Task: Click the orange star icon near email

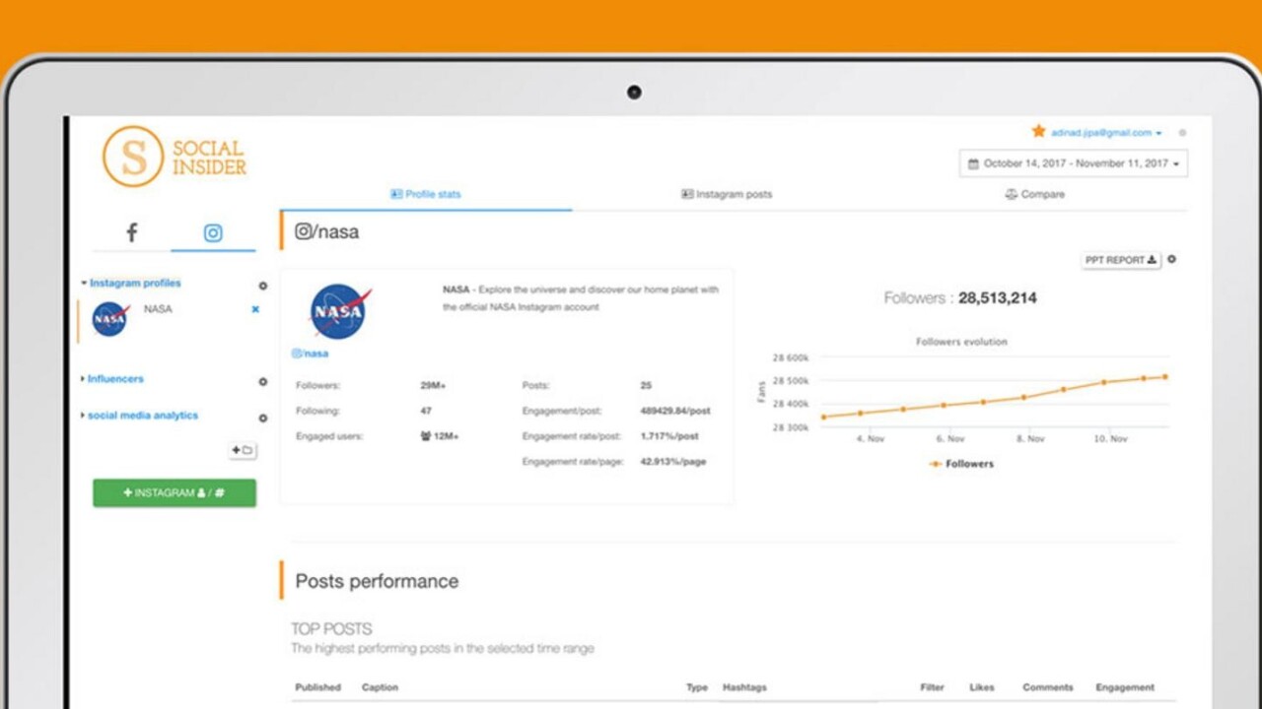Action: [1038, 131]
